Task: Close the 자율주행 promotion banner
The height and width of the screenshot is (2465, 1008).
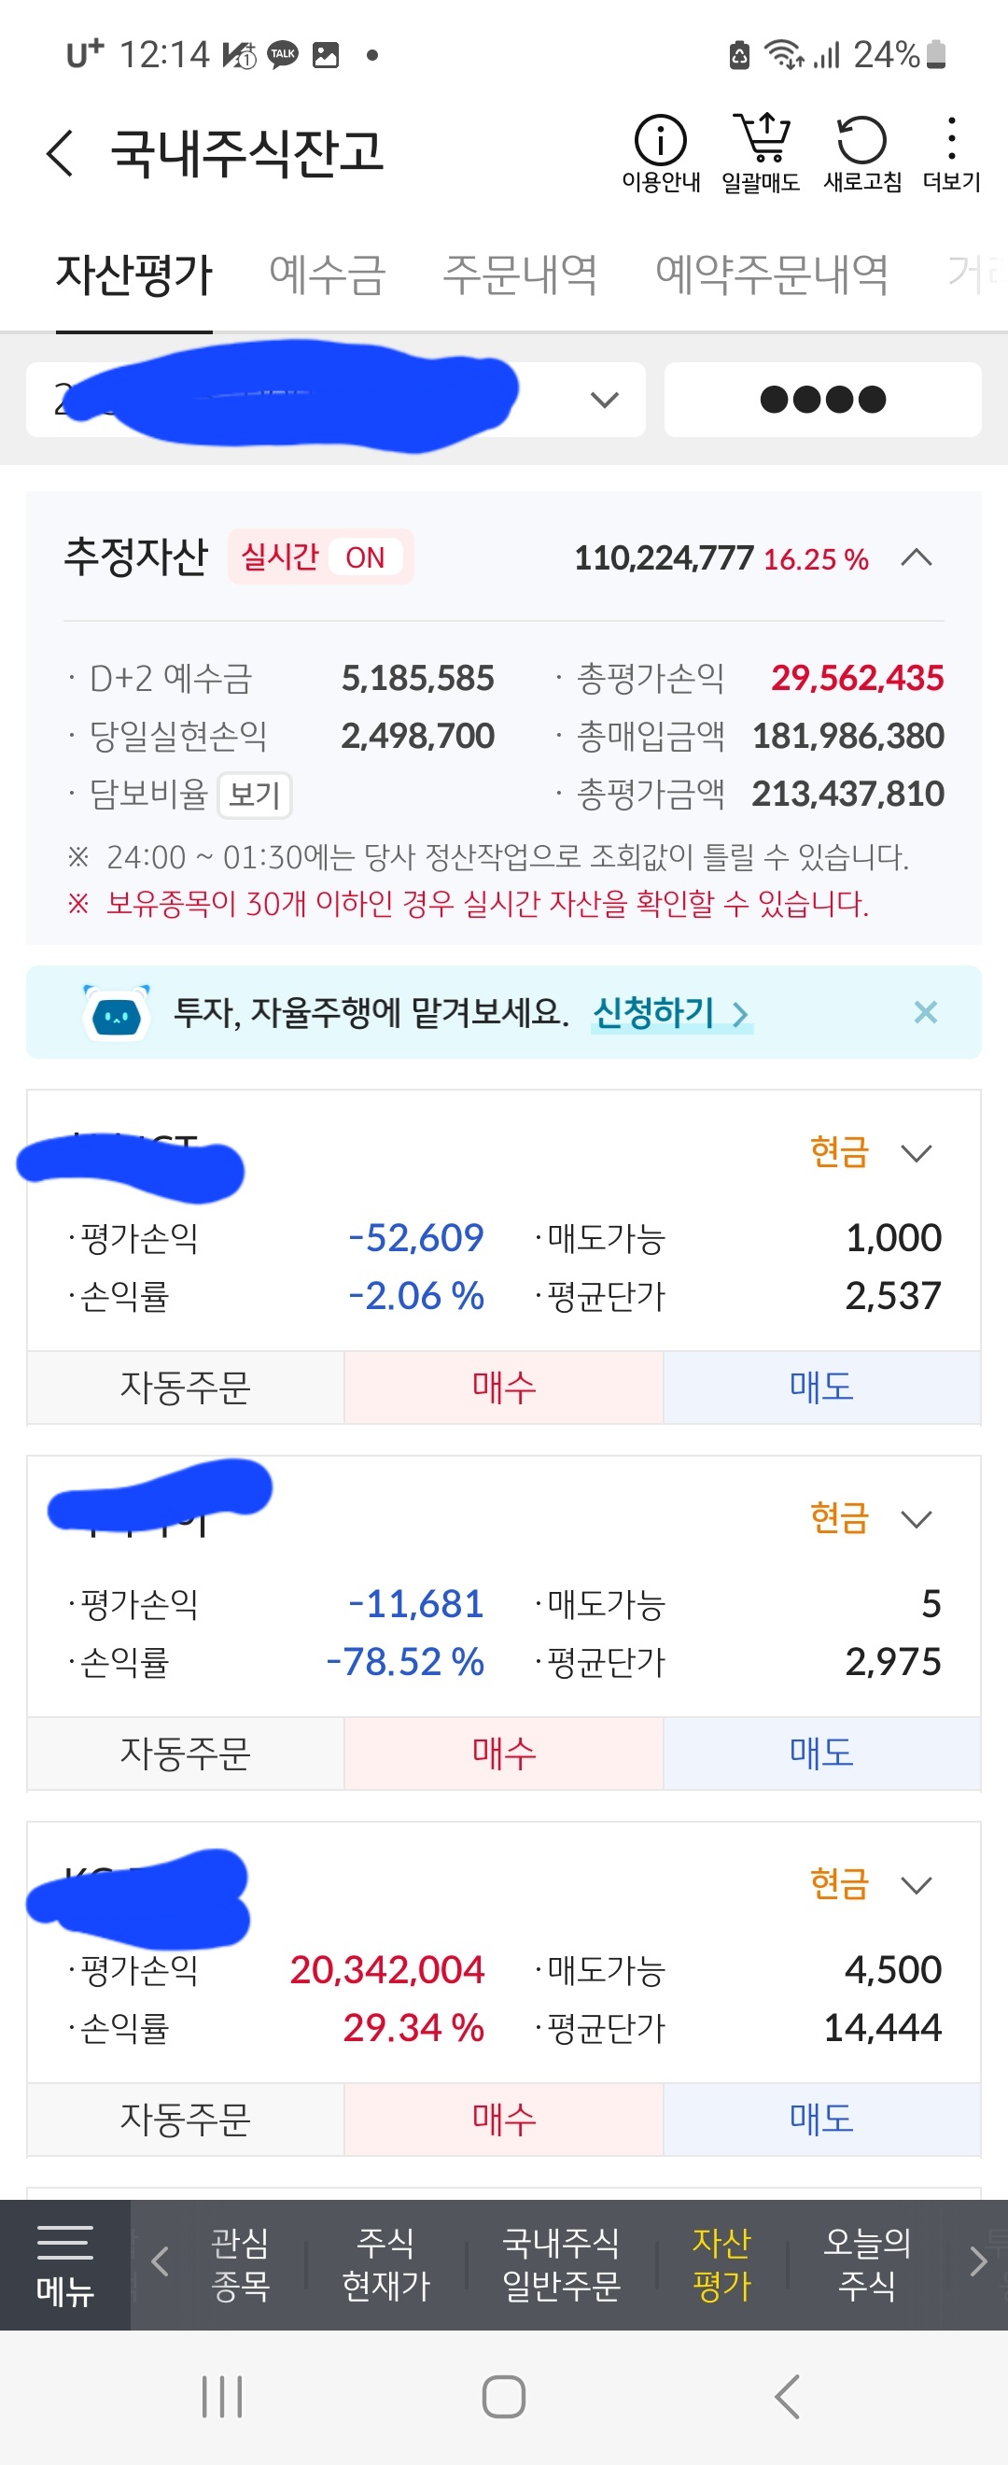Action: (x=925, y=1011)
